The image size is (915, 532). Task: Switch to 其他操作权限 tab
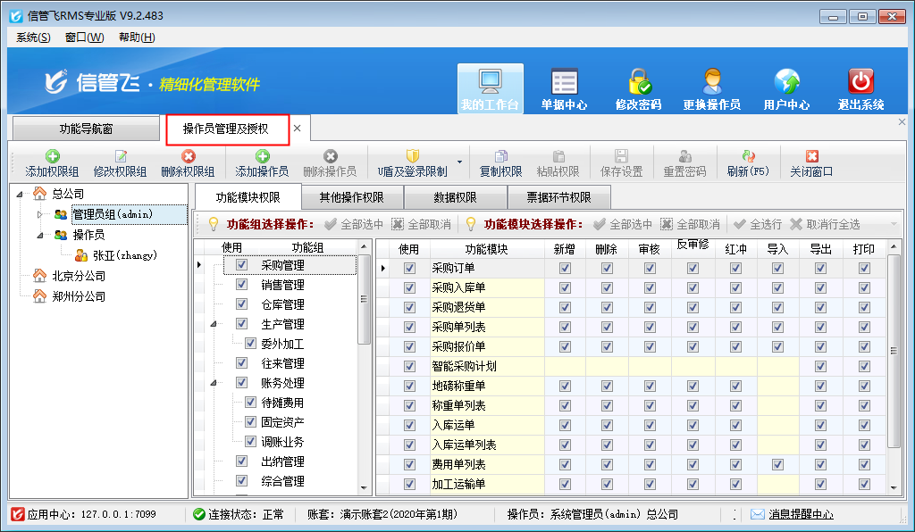click(352, 197)
